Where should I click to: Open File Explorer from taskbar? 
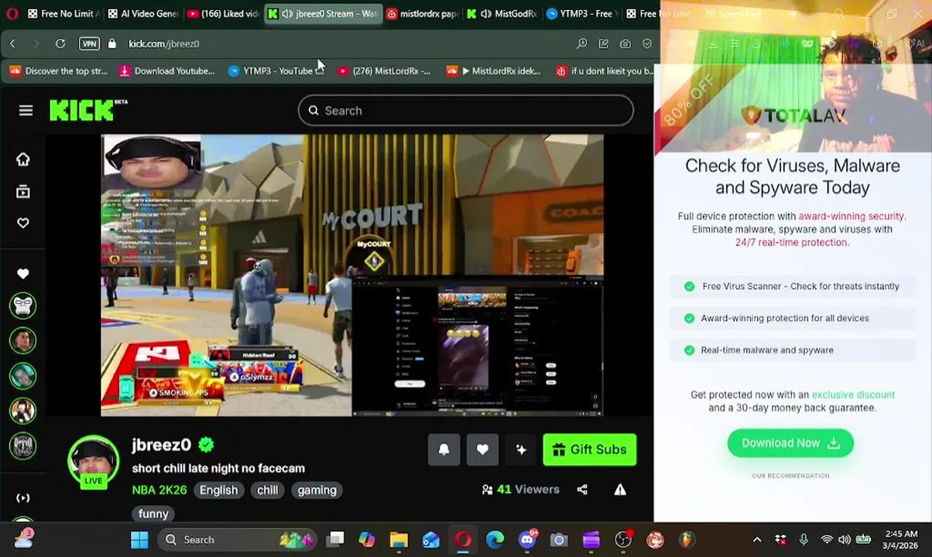[399, 540]
